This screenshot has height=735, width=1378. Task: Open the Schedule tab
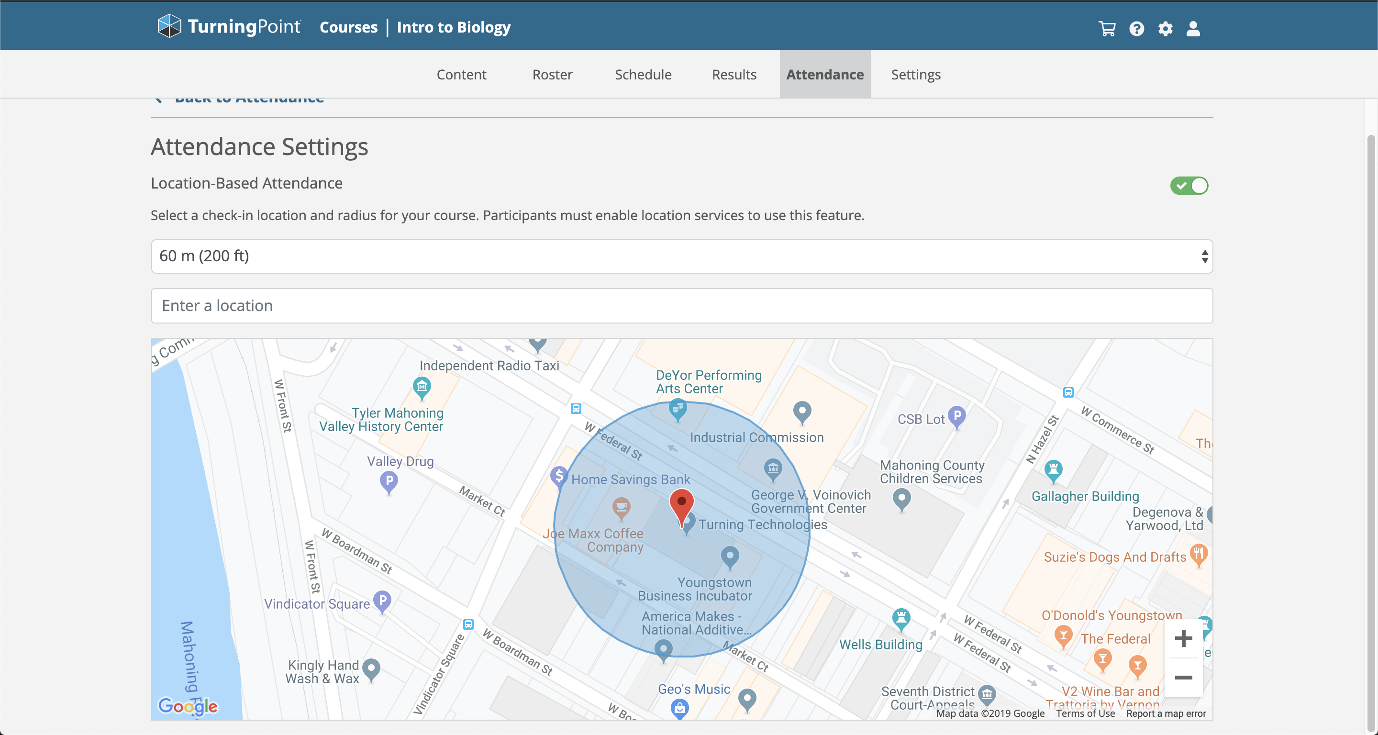(x=643, y=74)
